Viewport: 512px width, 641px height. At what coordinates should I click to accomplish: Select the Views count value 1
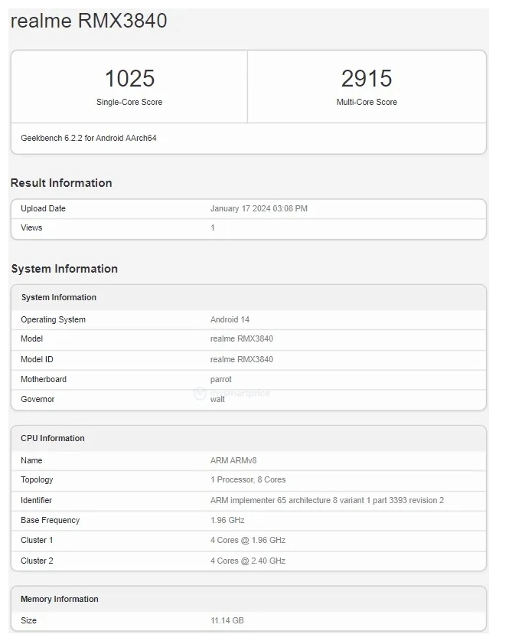(x=213, y=227)
